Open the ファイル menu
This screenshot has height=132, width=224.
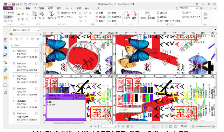[x=8, y=8]
